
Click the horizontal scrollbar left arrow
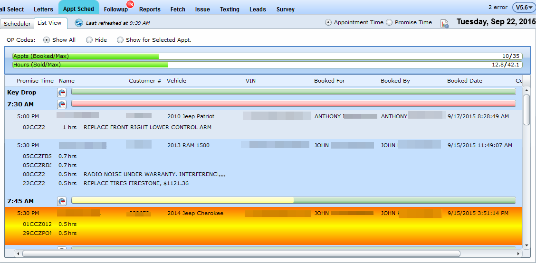[18, 254]
